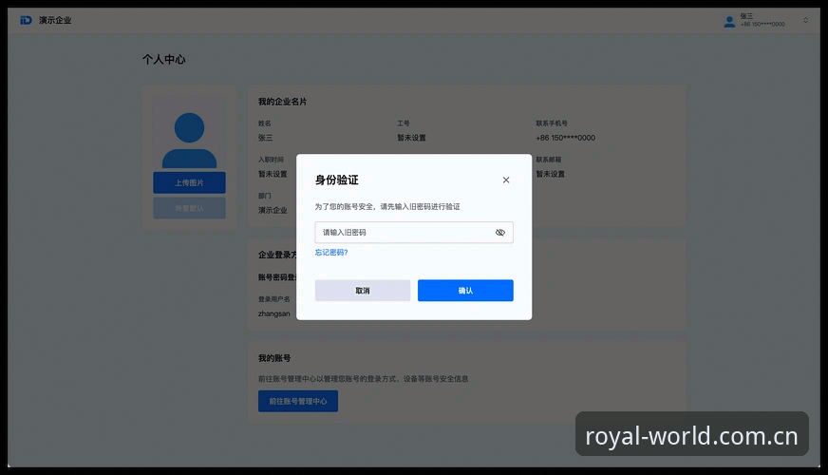Click the 演示企业 company name in header

coord(55,20)
